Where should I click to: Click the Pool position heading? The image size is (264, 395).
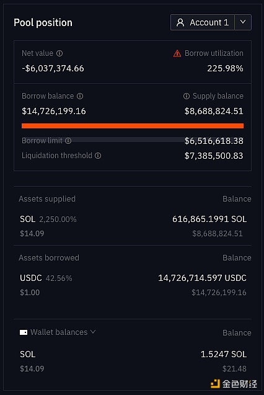[43, 23]
